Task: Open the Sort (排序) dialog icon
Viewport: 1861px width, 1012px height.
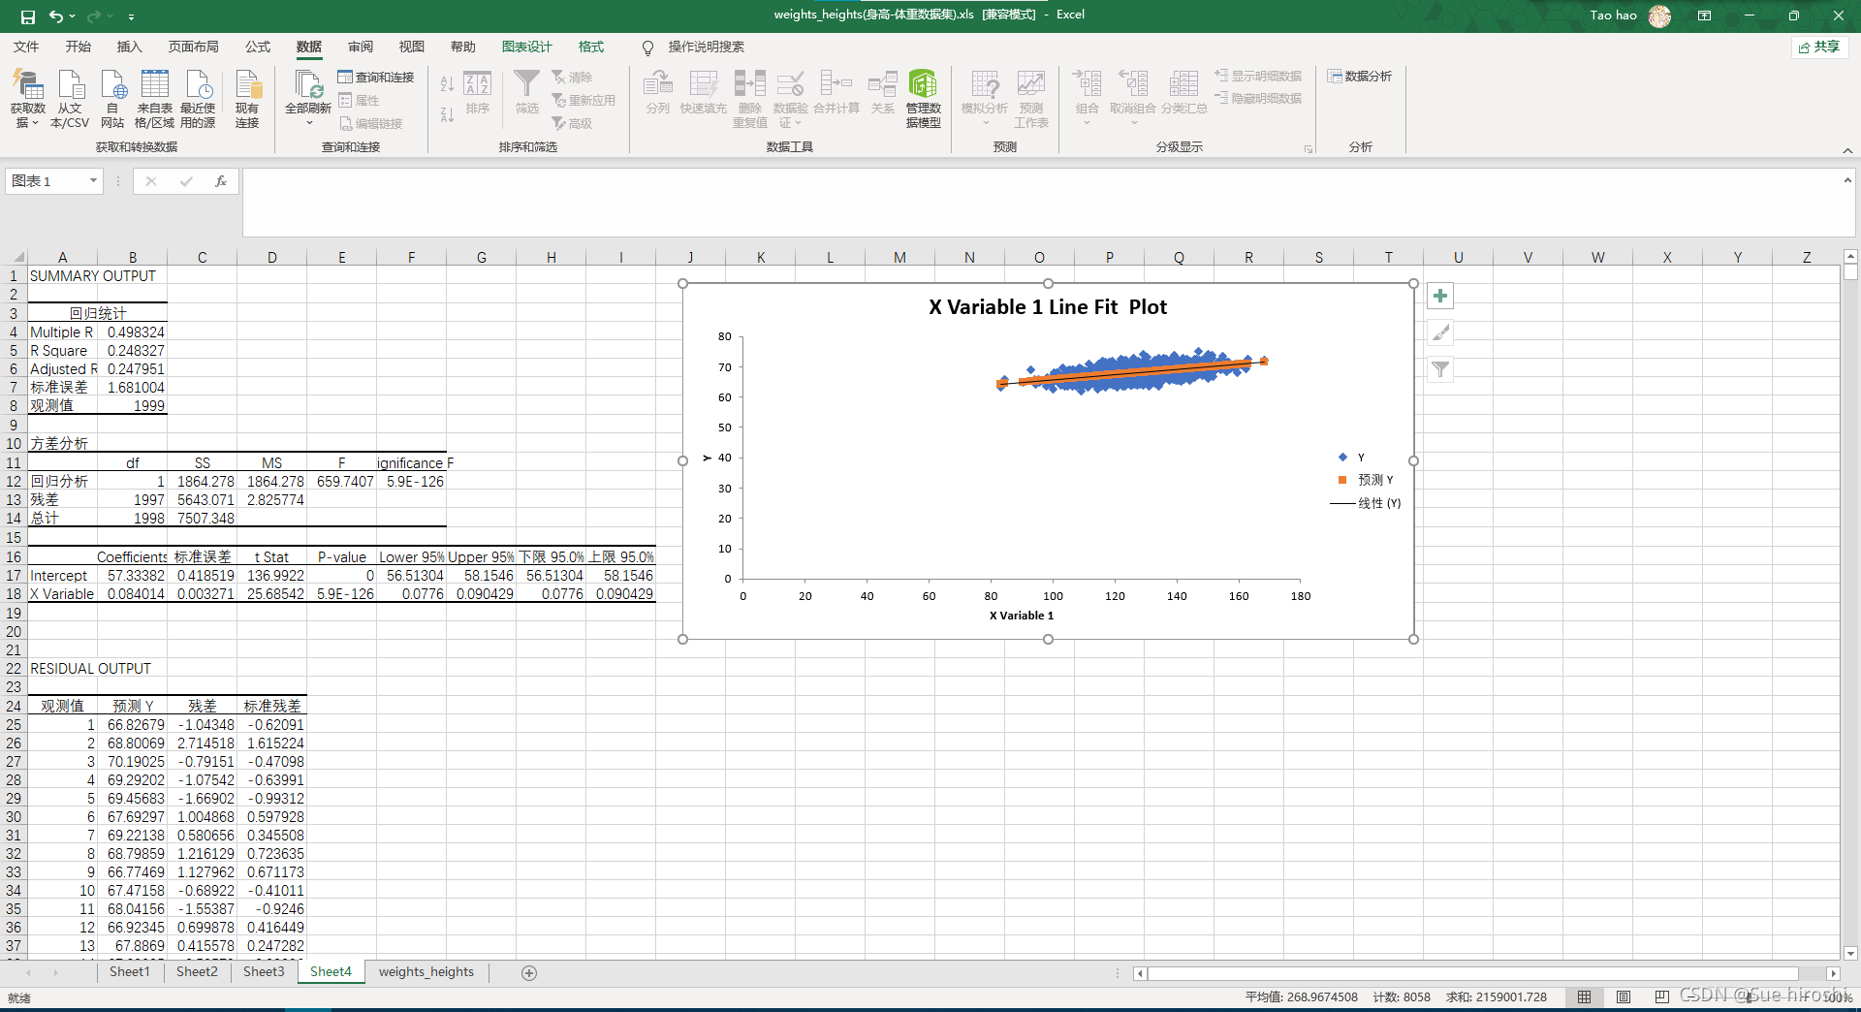Action: coord(477,93)
